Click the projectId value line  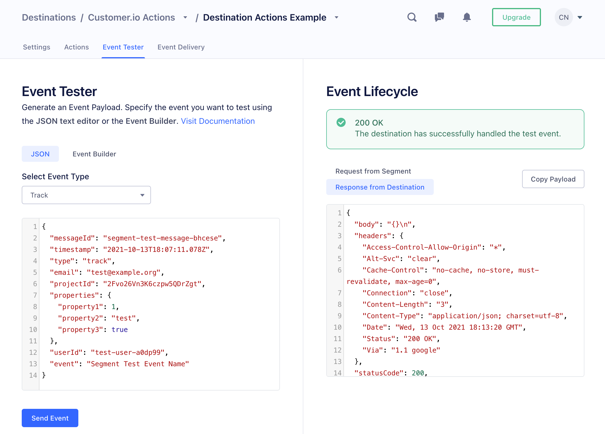point(128,284)
